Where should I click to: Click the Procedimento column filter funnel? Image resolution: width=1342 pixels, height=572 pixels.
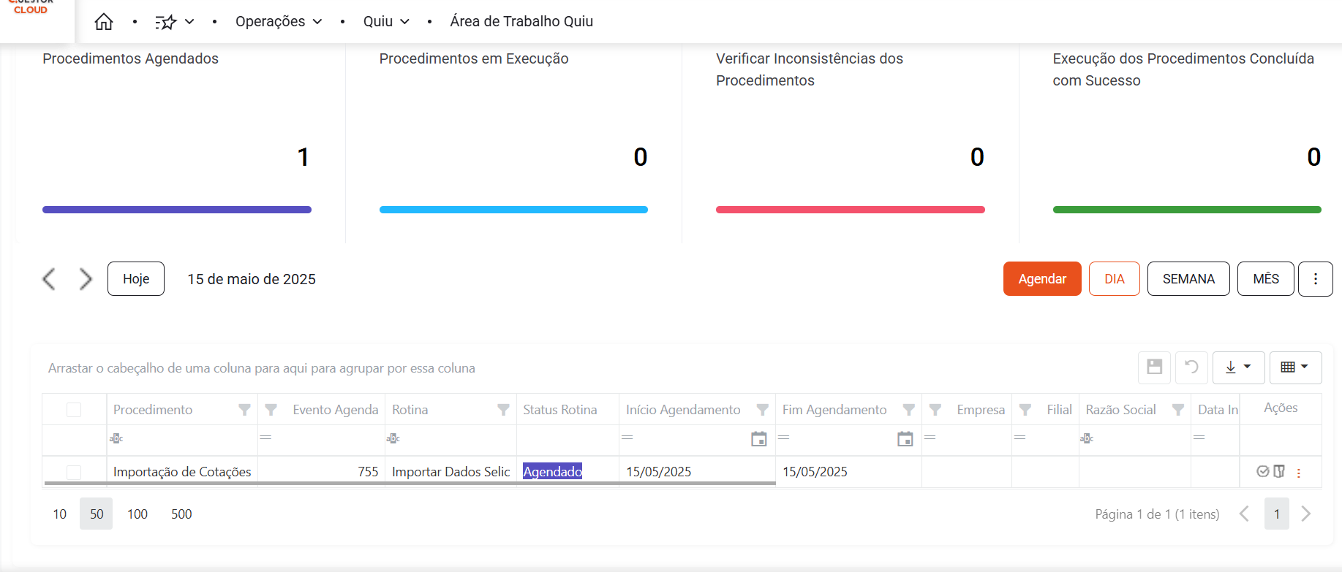pyautogui.click(x=244, y=410)
